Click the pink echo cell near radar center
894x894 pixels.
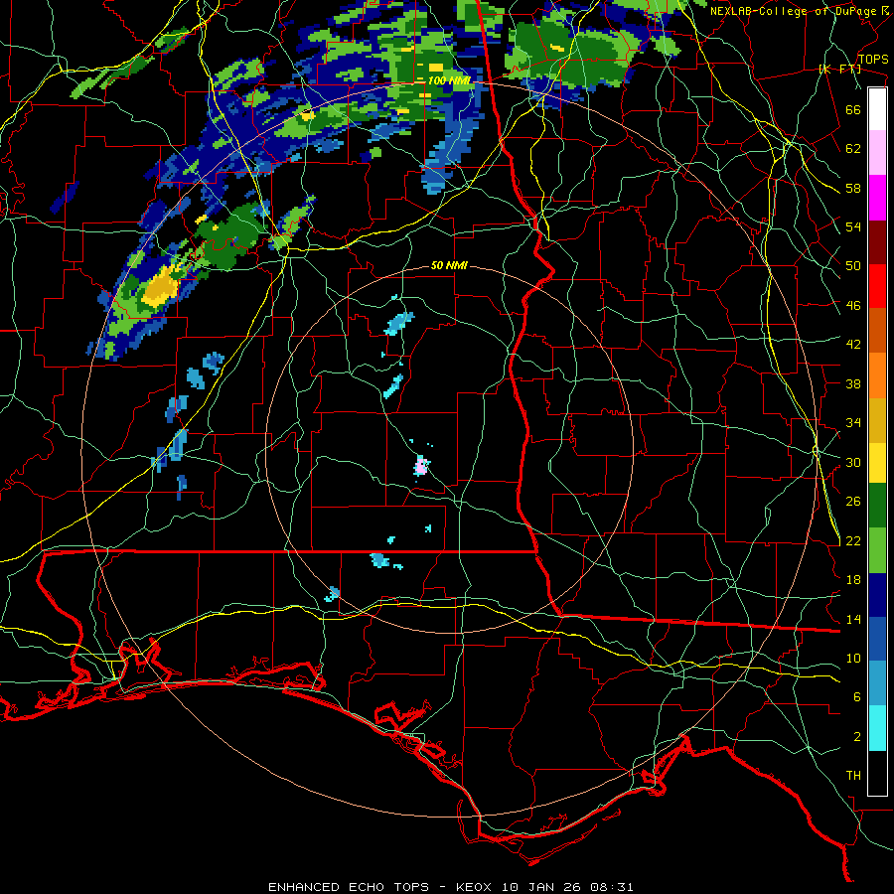[421, 466]
